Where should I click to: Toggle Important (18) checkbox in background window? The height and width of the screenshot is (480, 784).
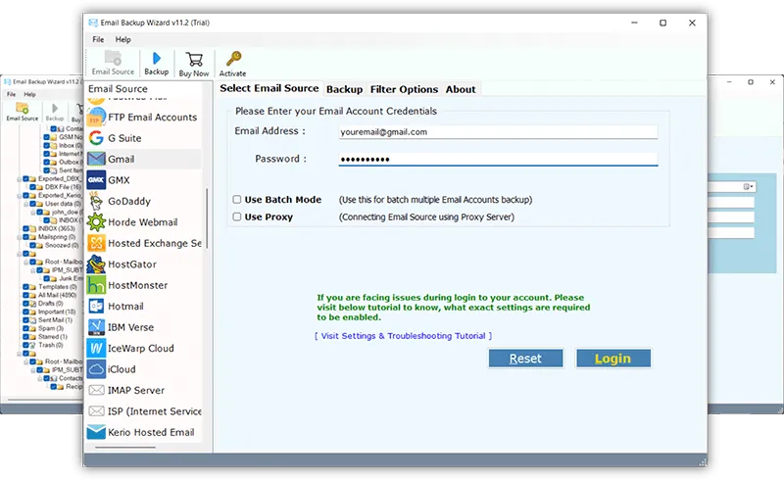pos(26,312)
